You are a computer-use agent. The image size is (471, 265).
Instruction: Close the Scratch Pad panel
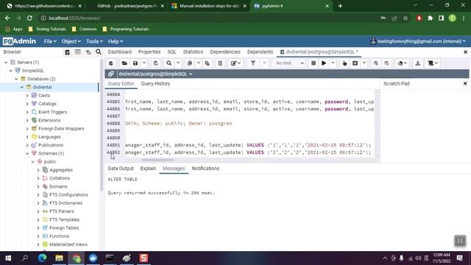465,83
